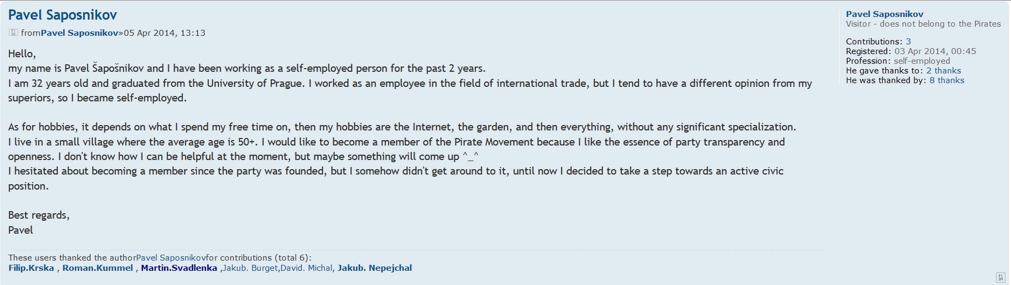
Task: View the user's 3 contributions
Action: tap(908, 42)
